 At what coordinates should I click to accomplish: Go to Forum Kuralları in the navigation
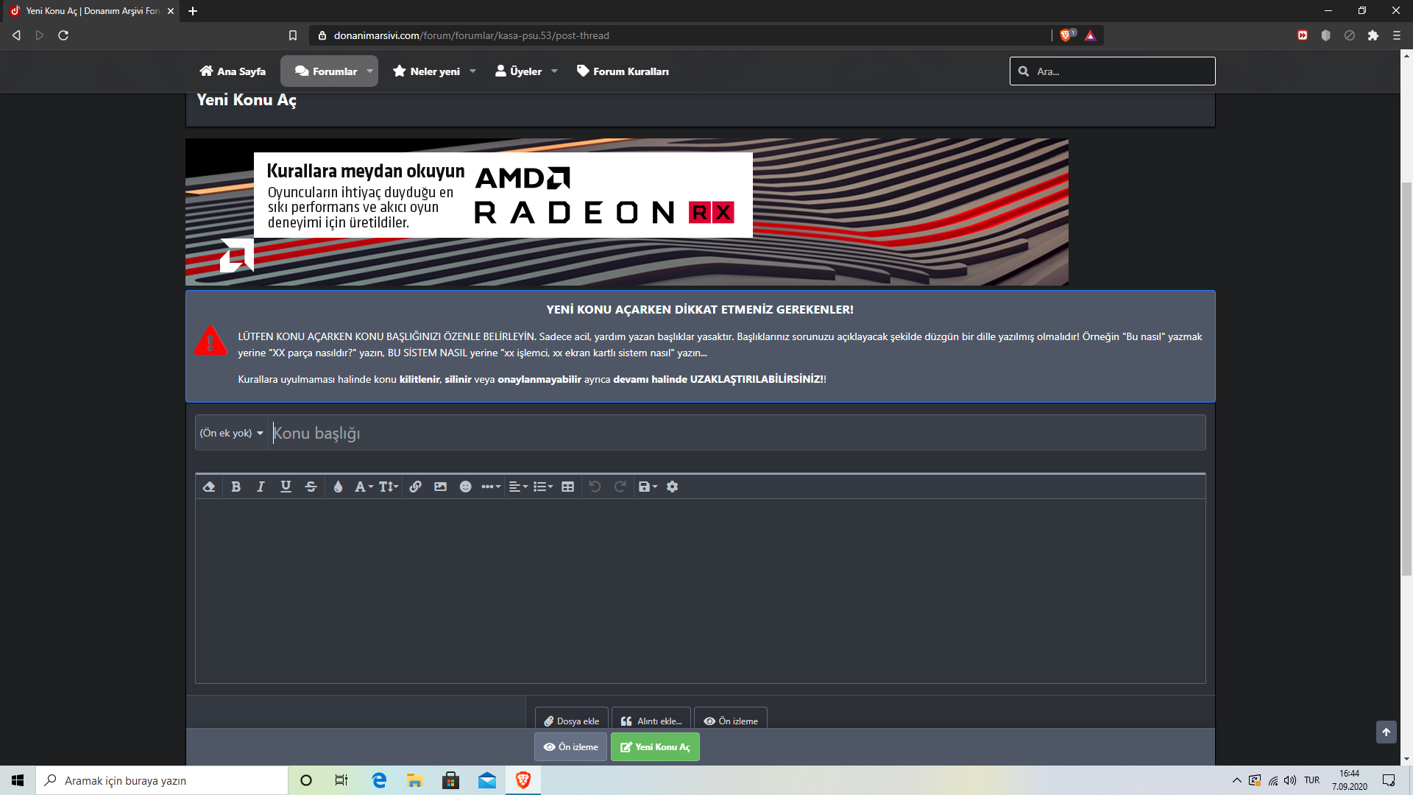tap(623, 71)
